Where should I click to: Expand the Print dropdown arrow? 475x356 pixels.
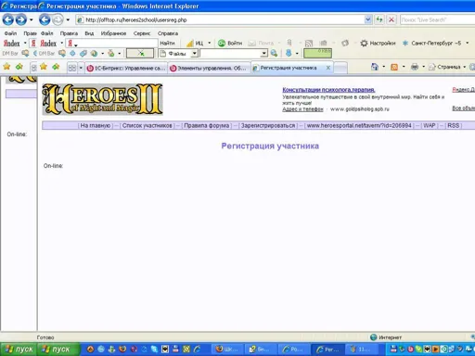pyautogui.click(x=423, y=67)
